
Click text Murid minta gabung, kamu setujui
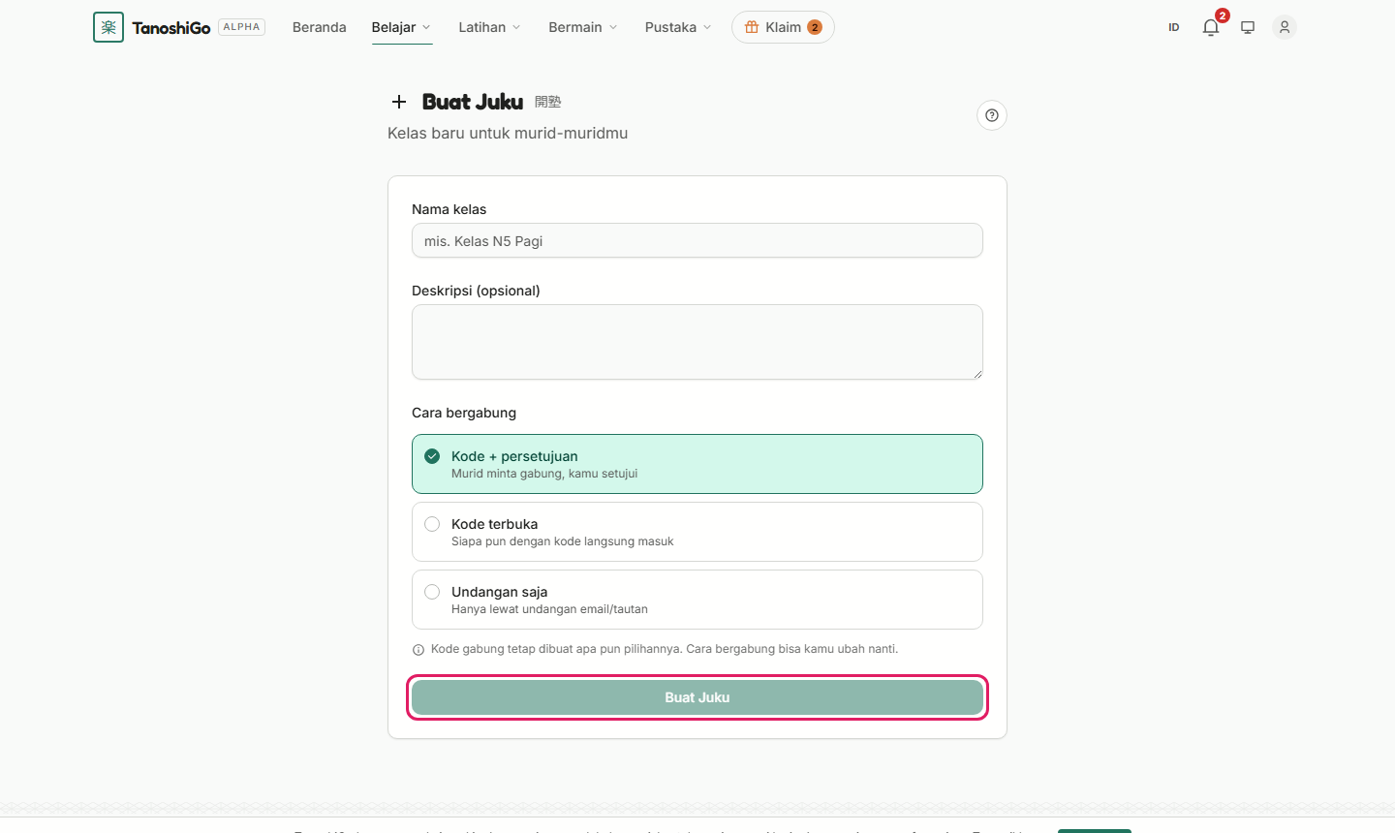click(544, 474)
